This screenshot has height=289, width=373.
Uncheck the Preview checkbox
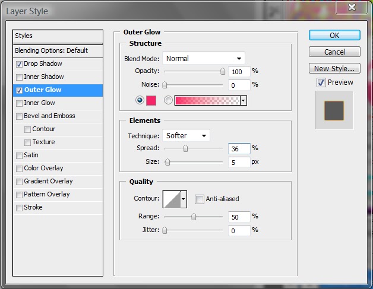click(321, 82)
